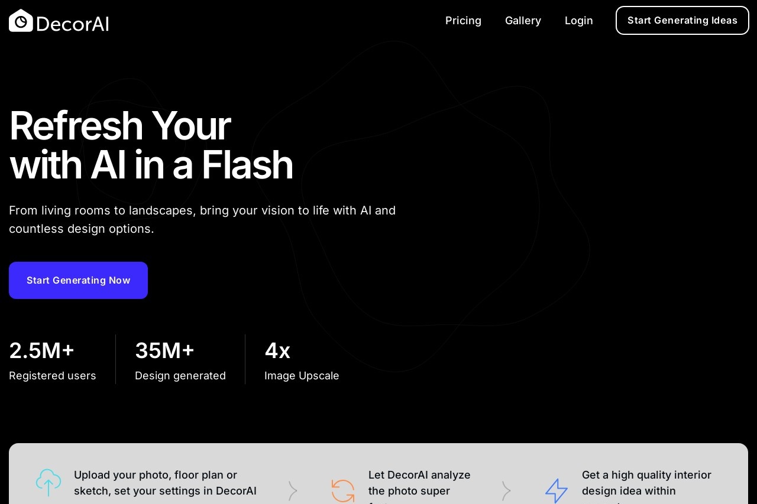The width and height of the screenshot is (757, 504).
Task: Click the cloud upload icon
Action: pyautogui.click(x=48, y=482)
